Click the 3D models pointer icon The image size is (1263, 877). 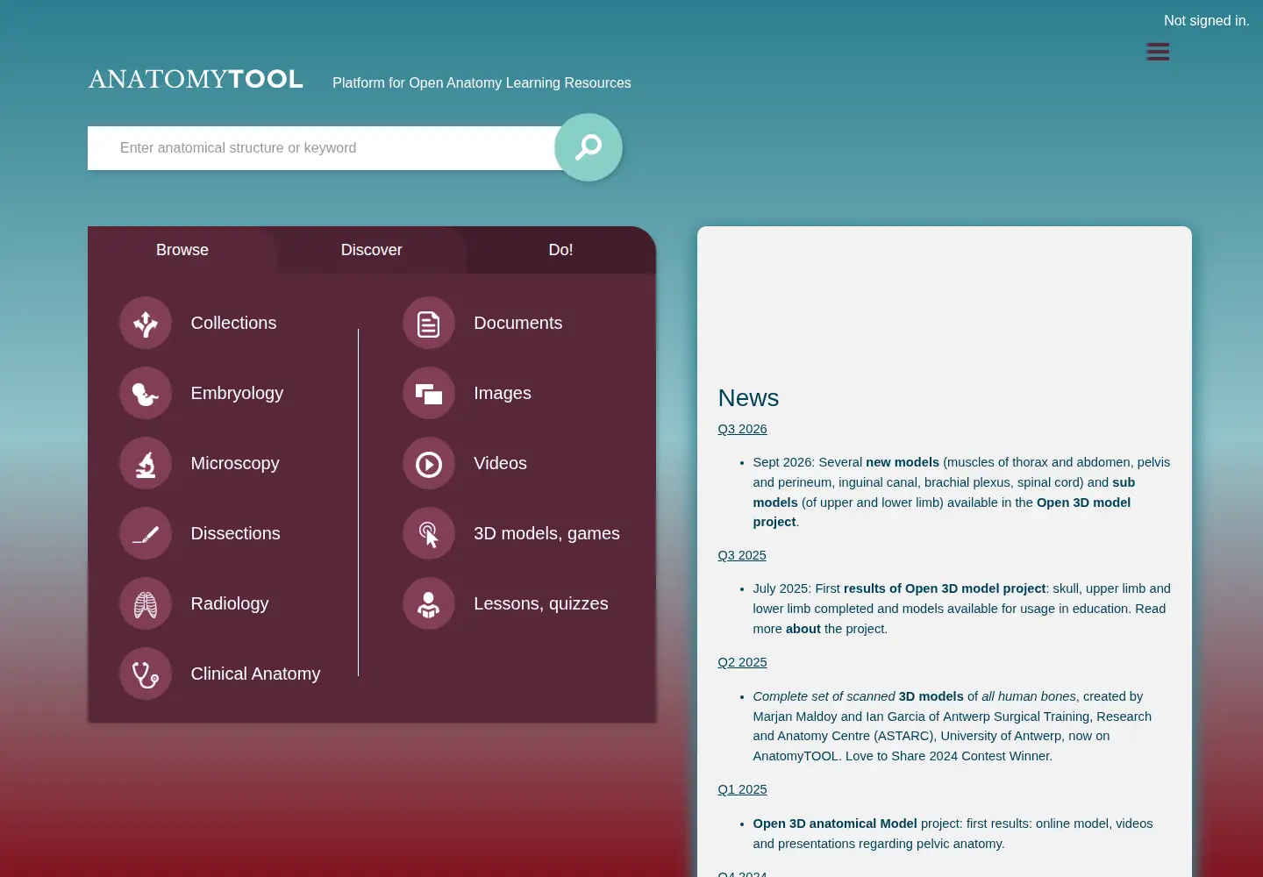coord(429,533)
